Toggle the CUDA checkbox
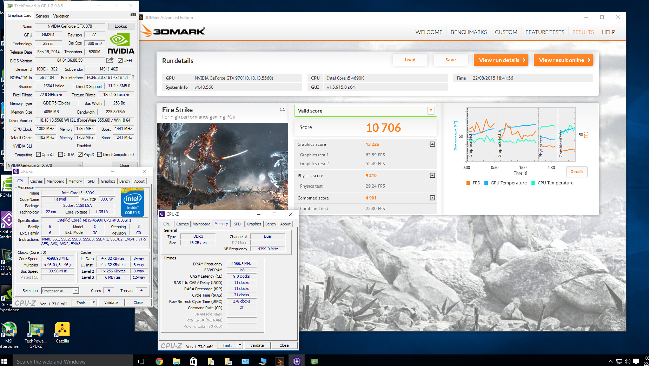649x366 pixels. 60,155
